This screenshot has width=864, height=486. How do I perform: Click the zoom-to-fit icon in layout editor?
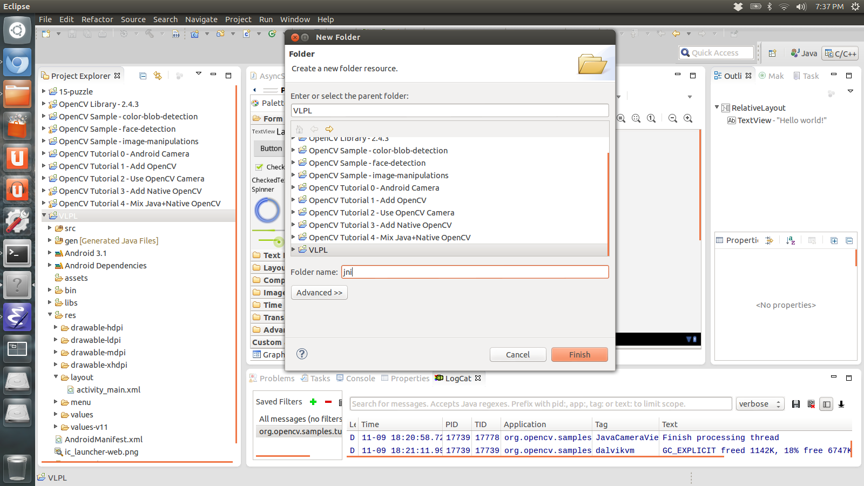pos(636,118)
